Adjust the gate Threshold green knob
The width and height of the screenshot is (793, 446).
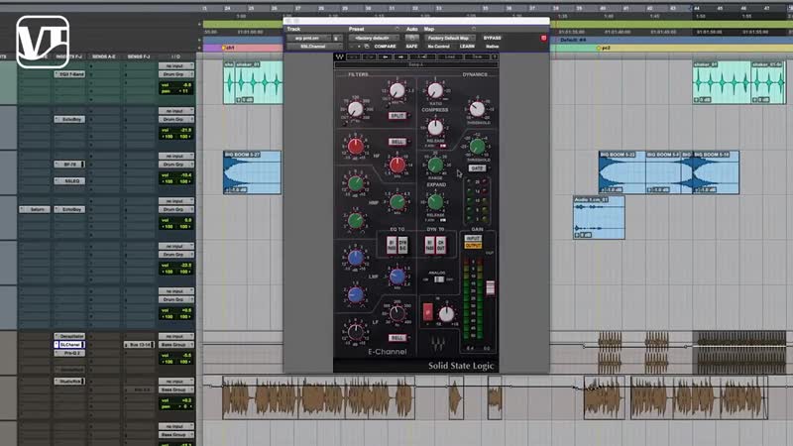[x=477, y=146]
